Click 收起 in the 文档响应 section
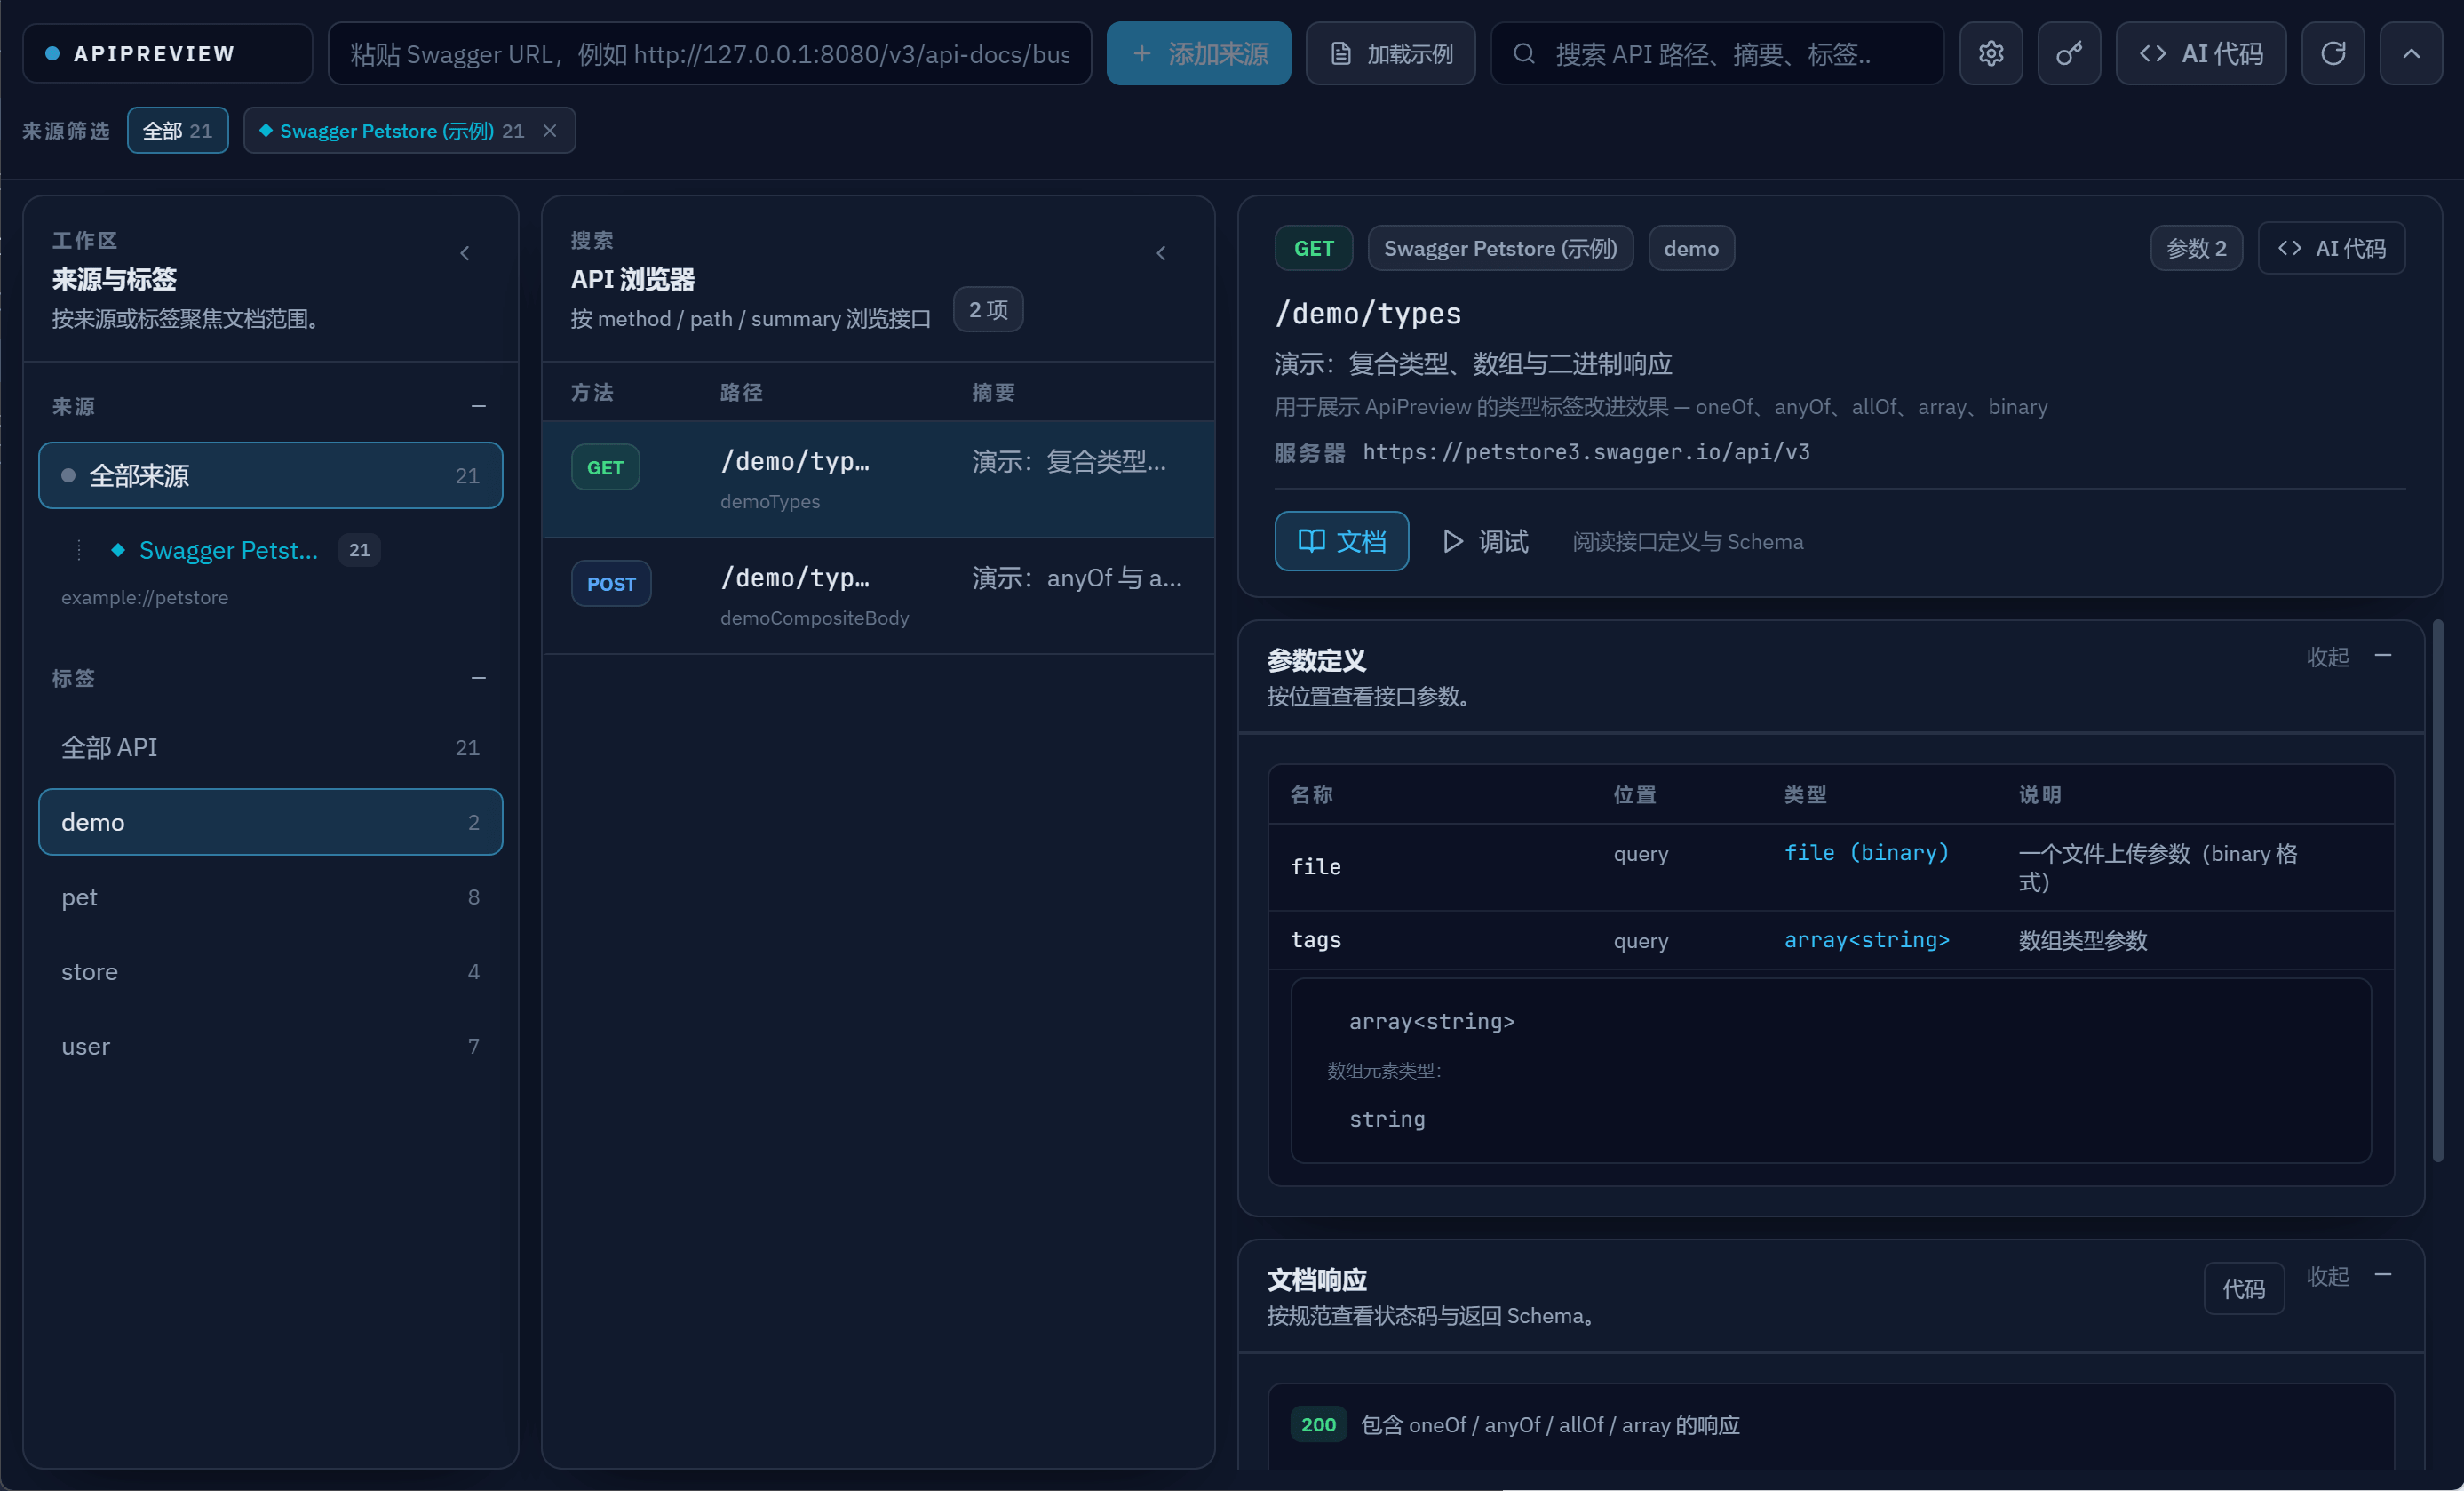Screen dimensions: 2464x1491 [2327, 1276]
